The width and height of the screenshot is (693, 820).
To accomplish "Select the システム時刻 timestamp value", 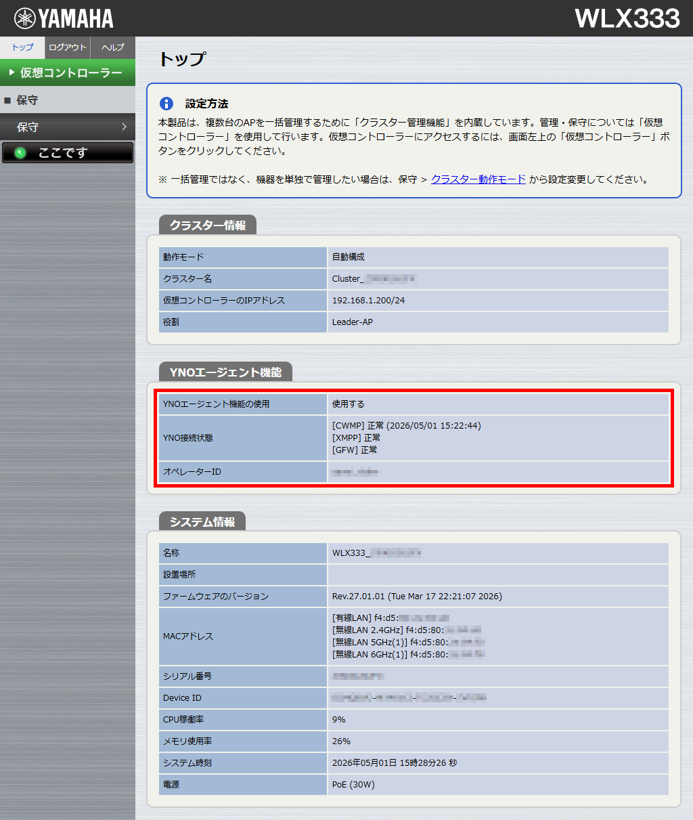I will [x=395, y=763].
